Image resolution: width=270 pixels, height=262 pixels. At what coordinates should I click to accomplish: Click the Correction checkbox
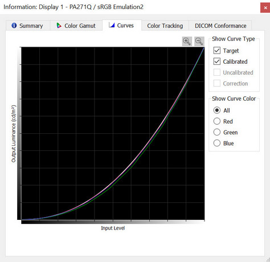click(x=217, y=83)
